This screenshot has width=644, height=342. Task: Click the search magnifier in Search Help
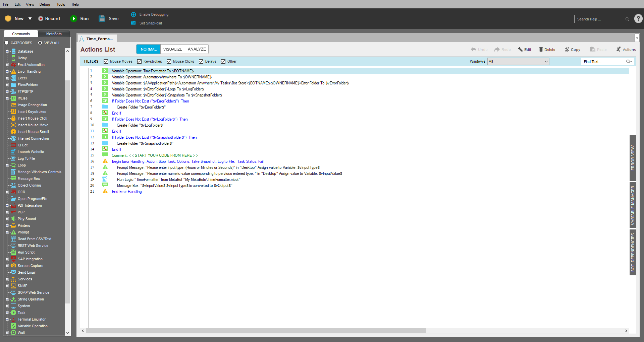(x=627, y=19)
